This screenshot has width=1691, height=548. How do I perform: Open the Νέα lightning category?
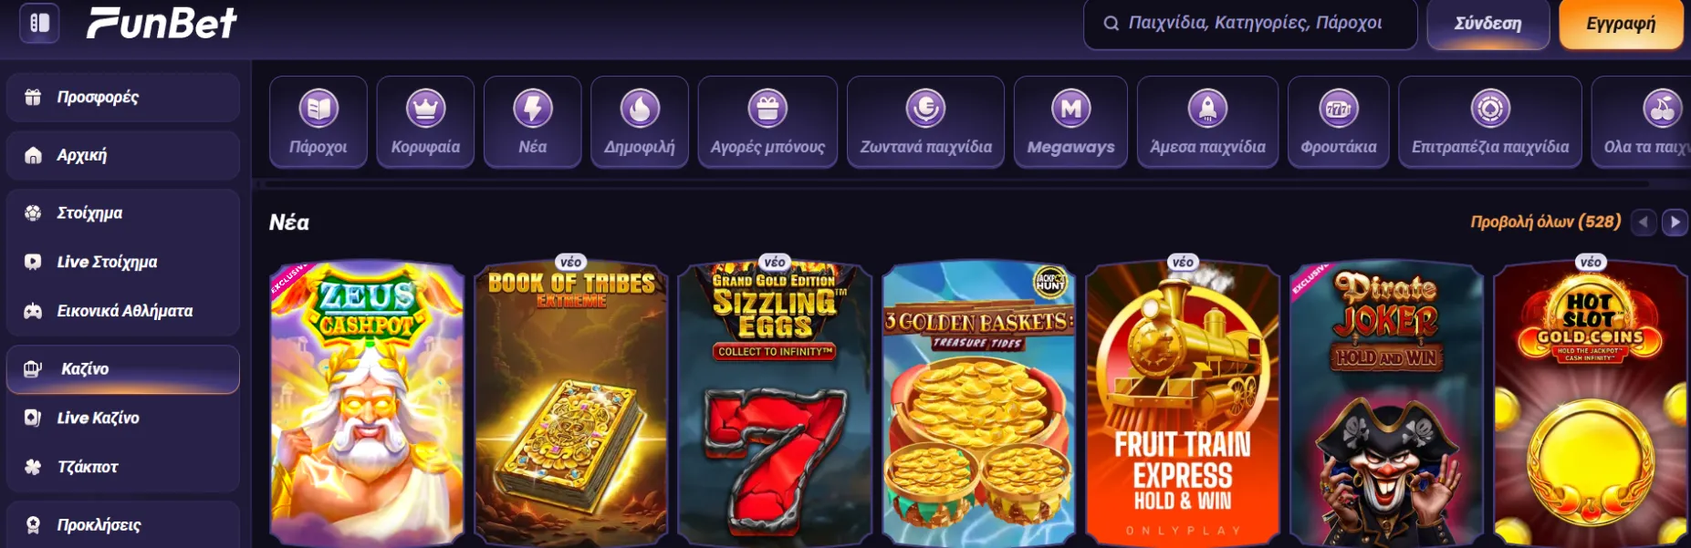click(533, 122)
